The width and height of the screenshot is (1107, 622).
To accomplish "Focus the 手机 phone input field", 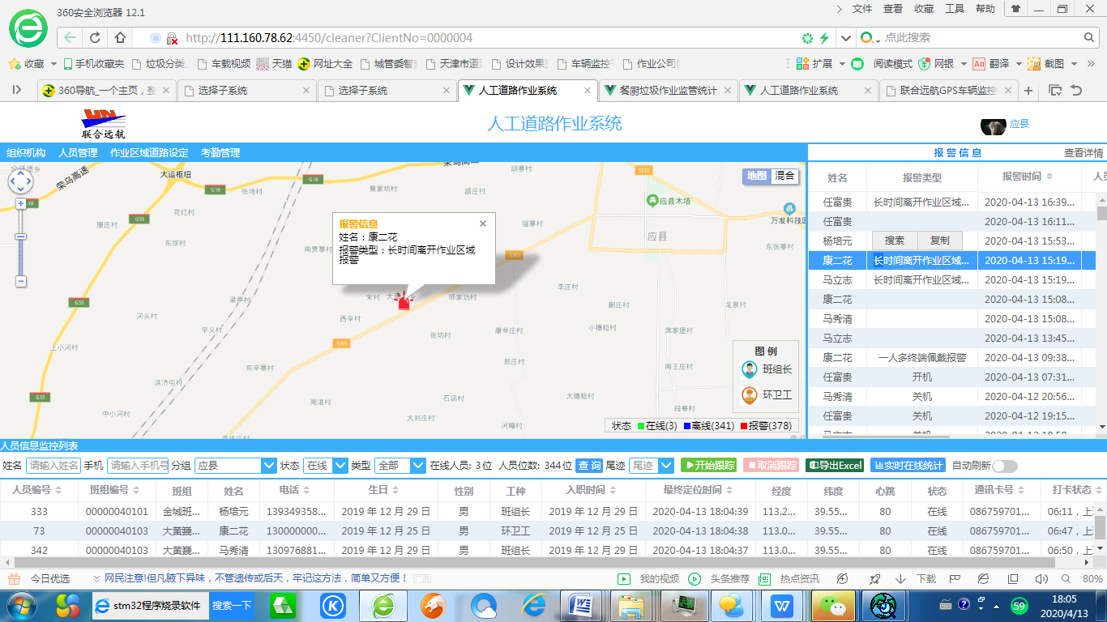I will (138, 466).
